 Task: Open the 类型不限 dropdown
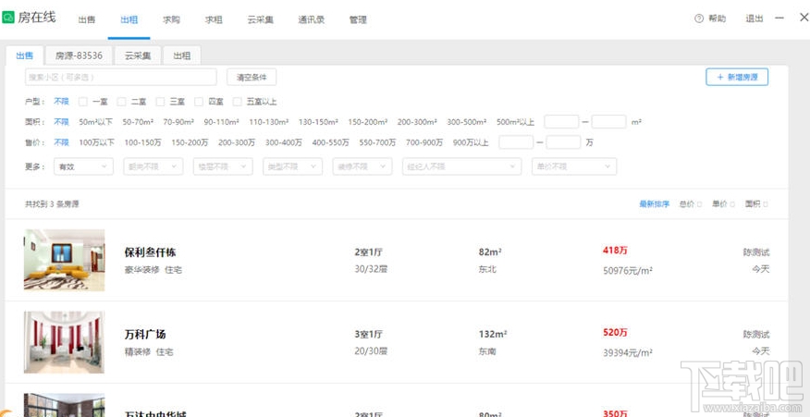(x=292, y=166)
